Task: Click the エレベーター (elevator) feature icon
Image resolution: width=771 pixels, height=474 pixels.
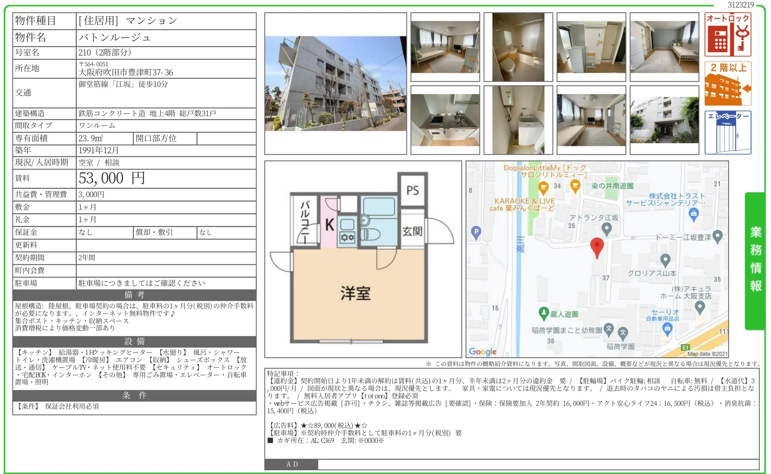Action: tap(727, 132)
